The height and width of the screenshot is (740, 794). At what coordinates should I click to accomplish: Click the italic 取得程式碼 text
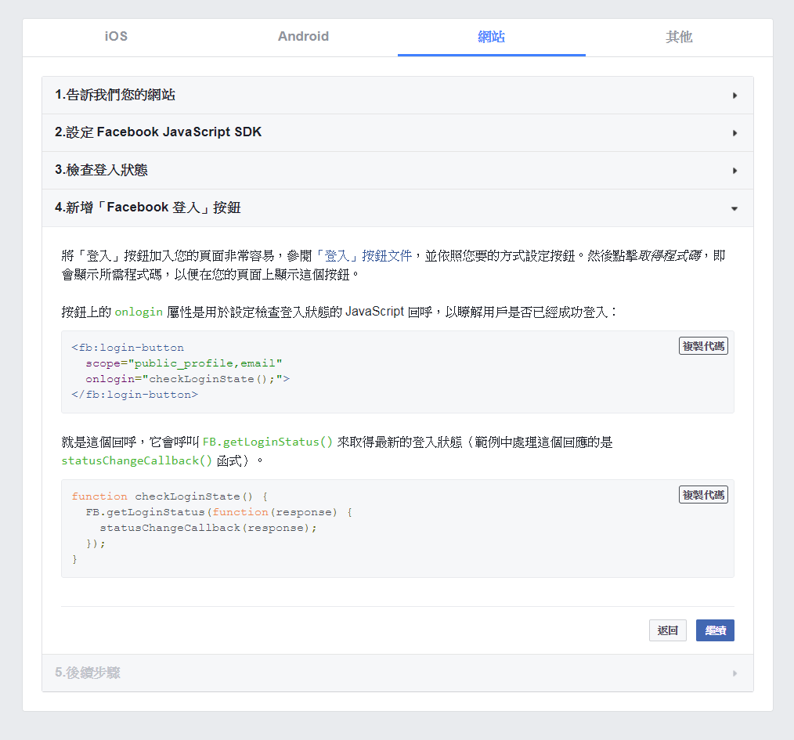pos(669,256)
